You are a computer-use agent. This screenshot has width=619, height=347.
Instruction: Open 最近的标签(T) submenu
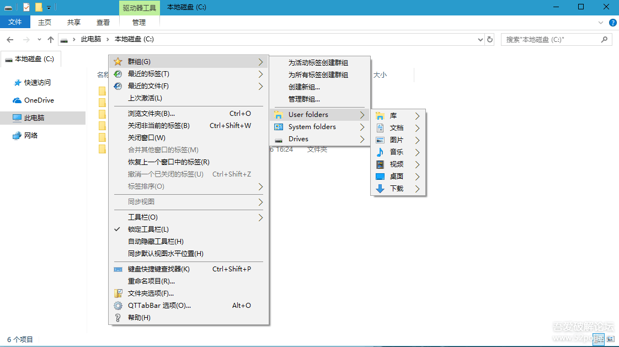tap(189, 74)
